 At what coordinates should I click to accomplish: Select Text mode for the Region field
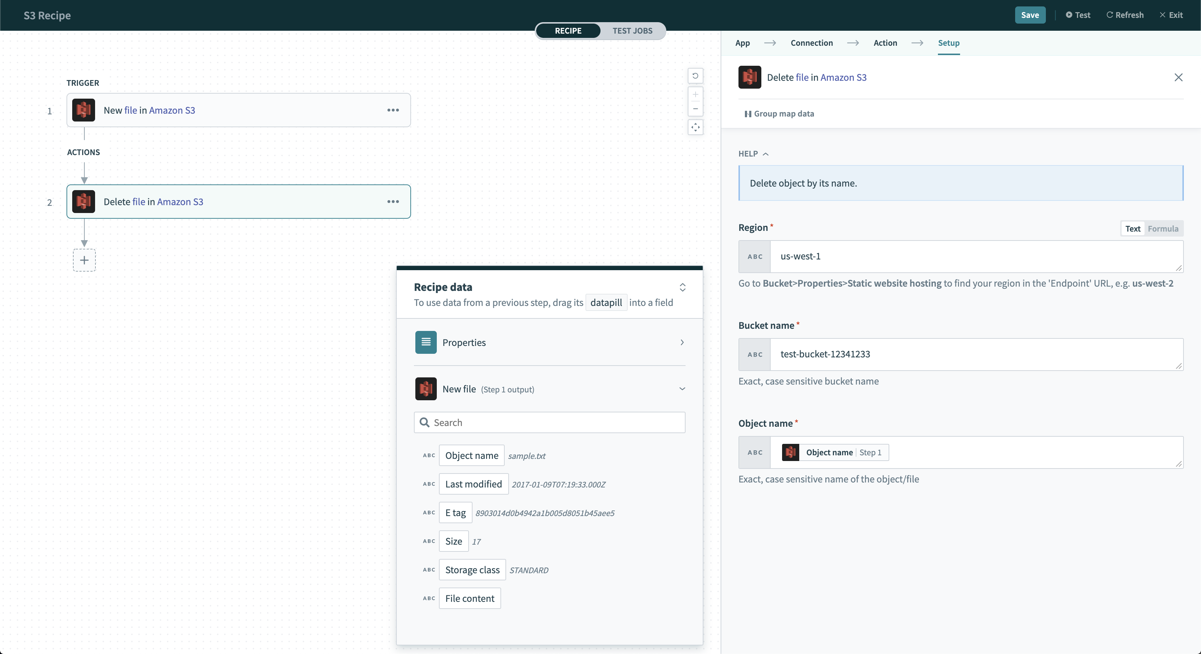(x=1132, y=228)
